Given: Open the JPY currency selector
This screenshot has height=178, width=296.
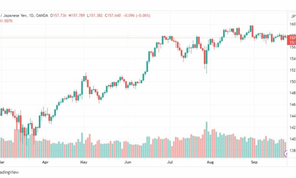Looking at the screenshot, I should [x=292, y=16].
